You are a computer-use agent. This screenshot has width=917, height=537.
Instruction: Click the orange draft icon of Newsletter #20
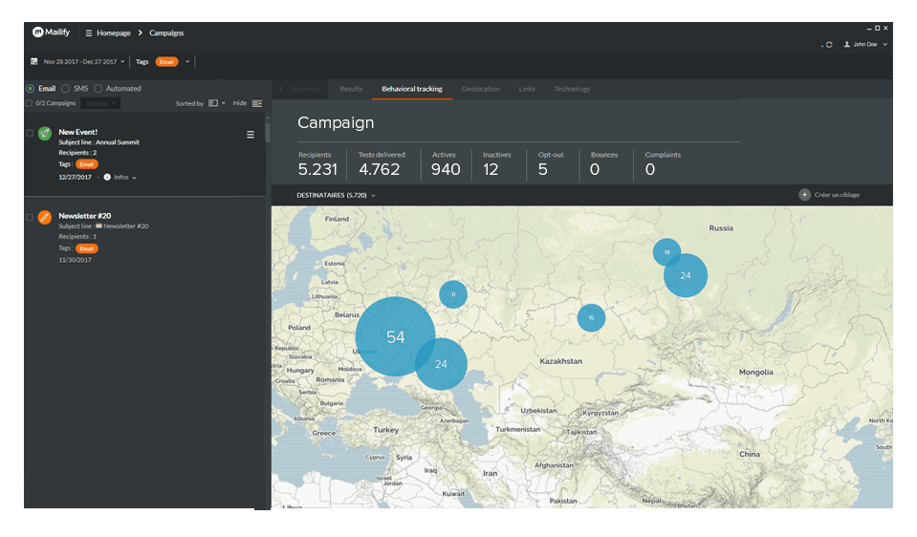point(44,217)
